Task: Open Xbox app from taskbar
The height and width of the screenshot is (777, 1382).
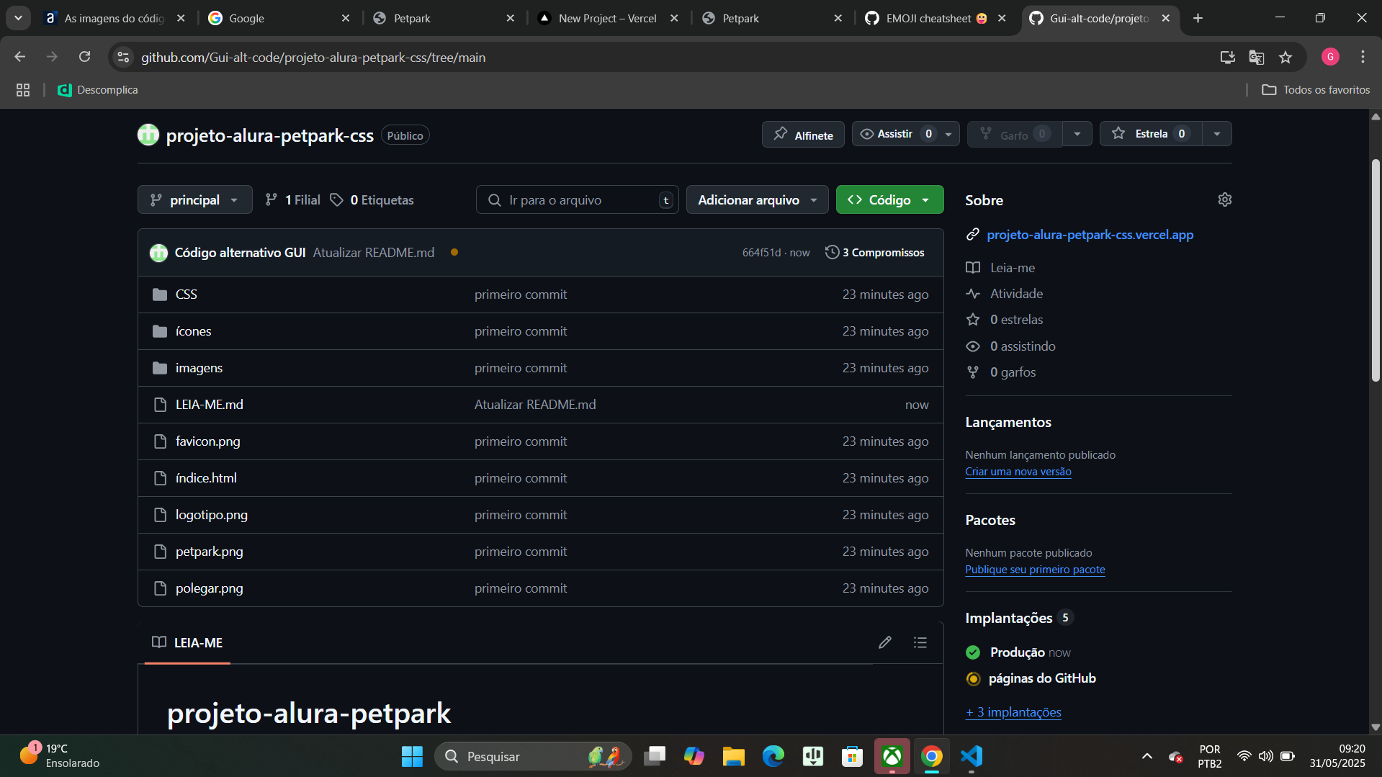Action: (892, 756)
